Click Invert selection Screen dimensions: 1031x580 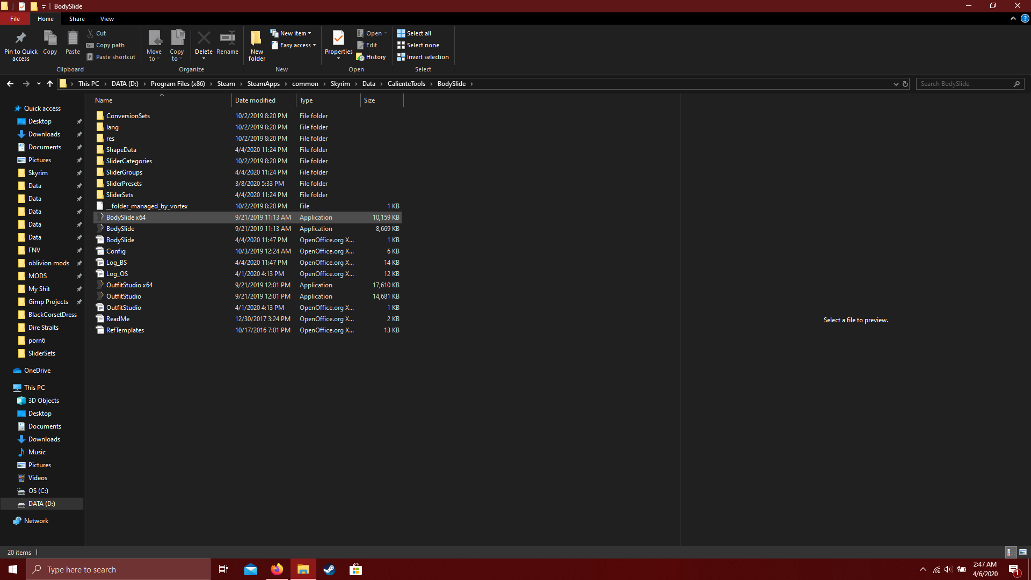(423, 57)
